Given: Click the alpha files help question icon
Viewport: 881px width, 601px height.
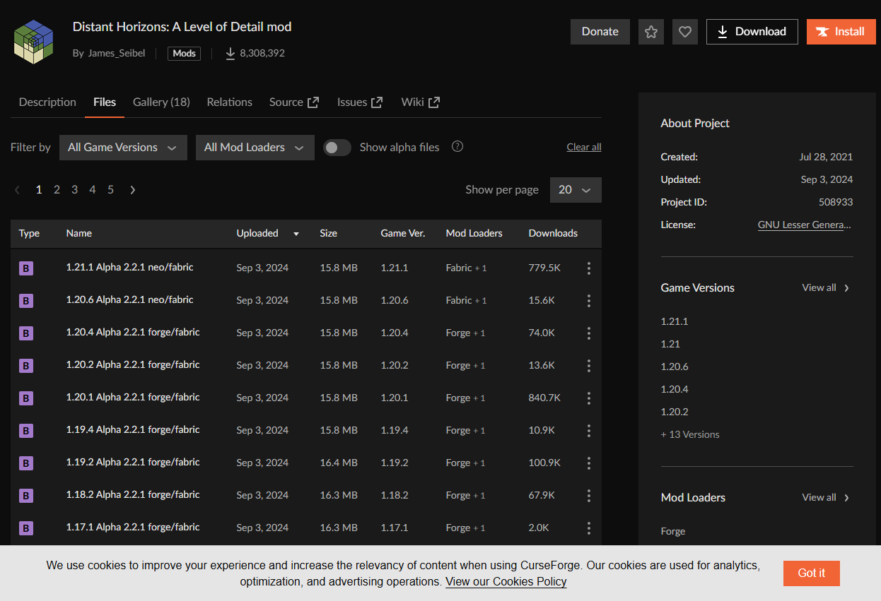Looking at the screenshot, I should [x=457, y=147].
